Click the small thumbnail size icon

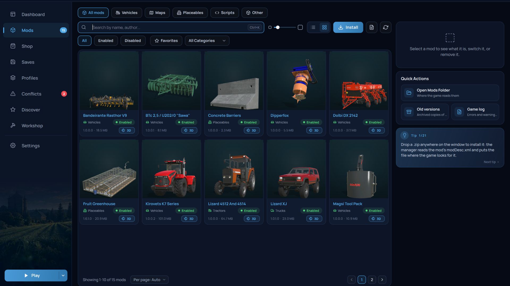[270, 27]
